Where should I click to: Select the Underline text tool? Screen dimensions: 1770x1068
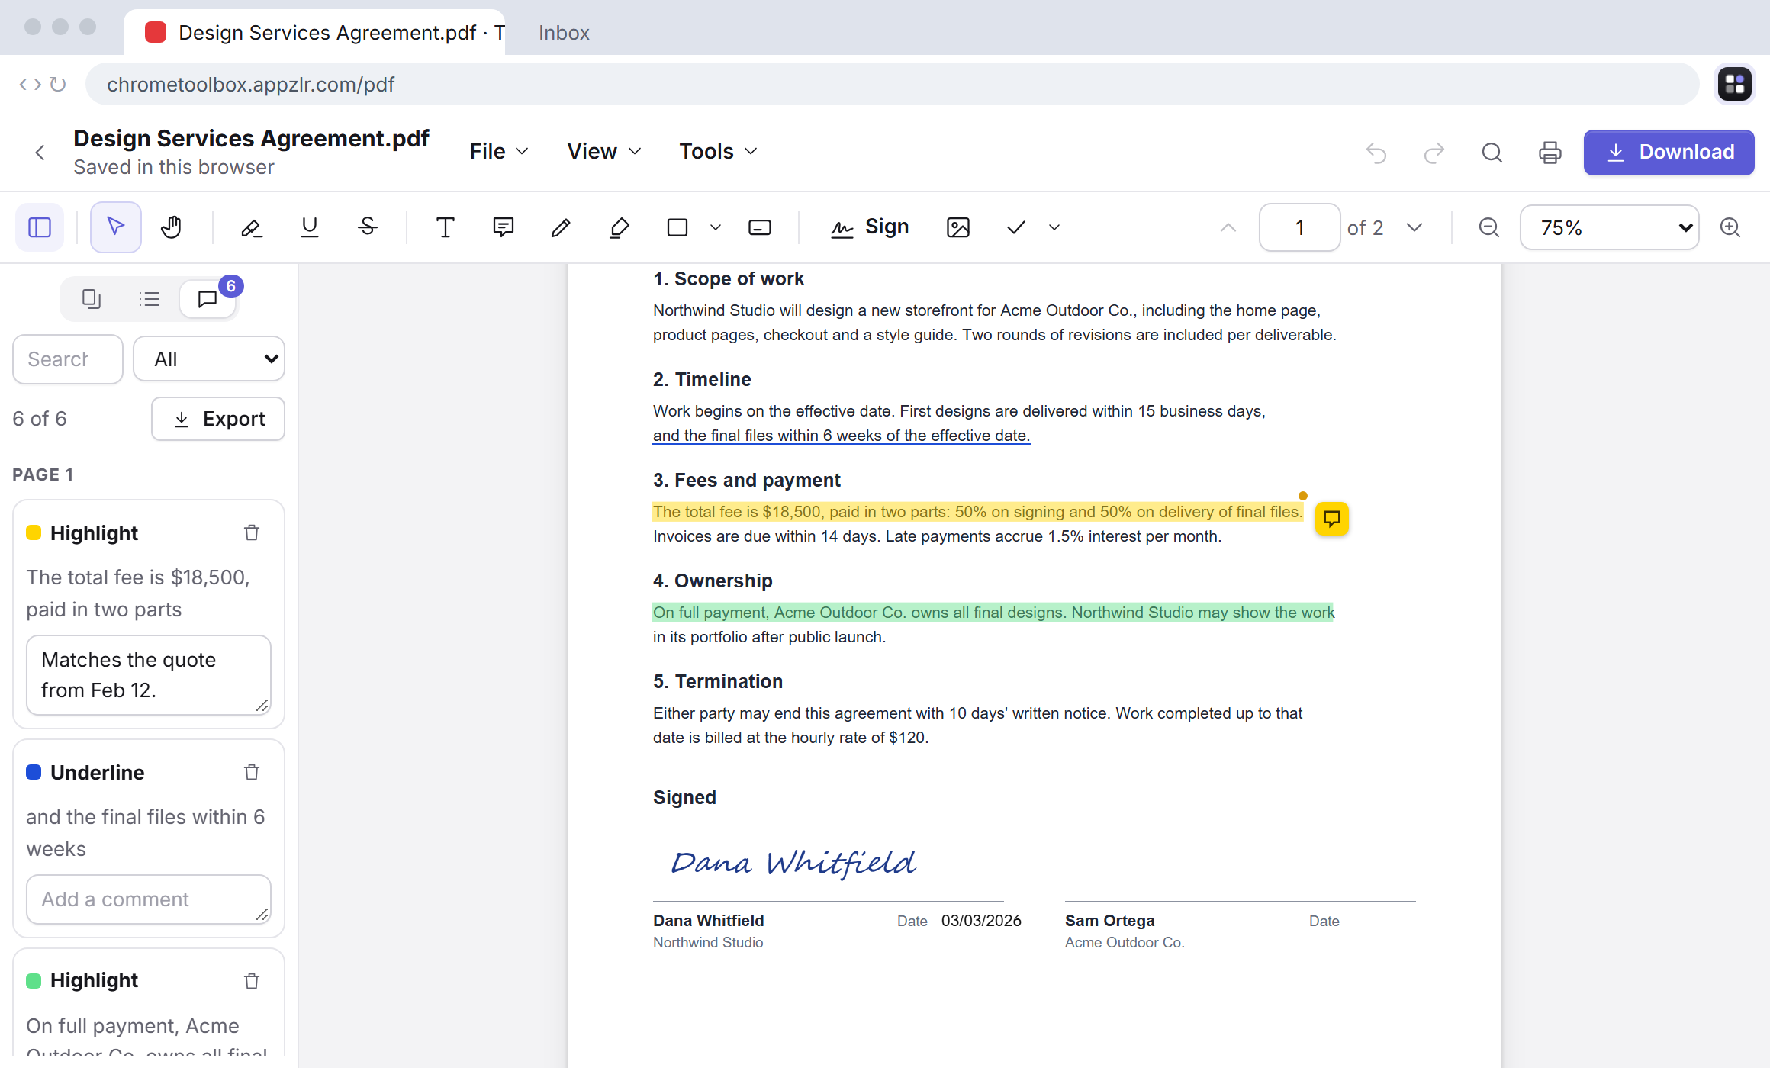coord(310,227)
